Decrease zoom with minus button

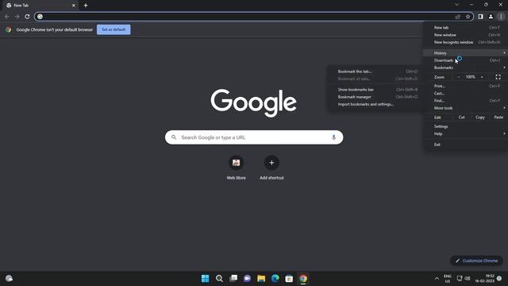[459, 77]
